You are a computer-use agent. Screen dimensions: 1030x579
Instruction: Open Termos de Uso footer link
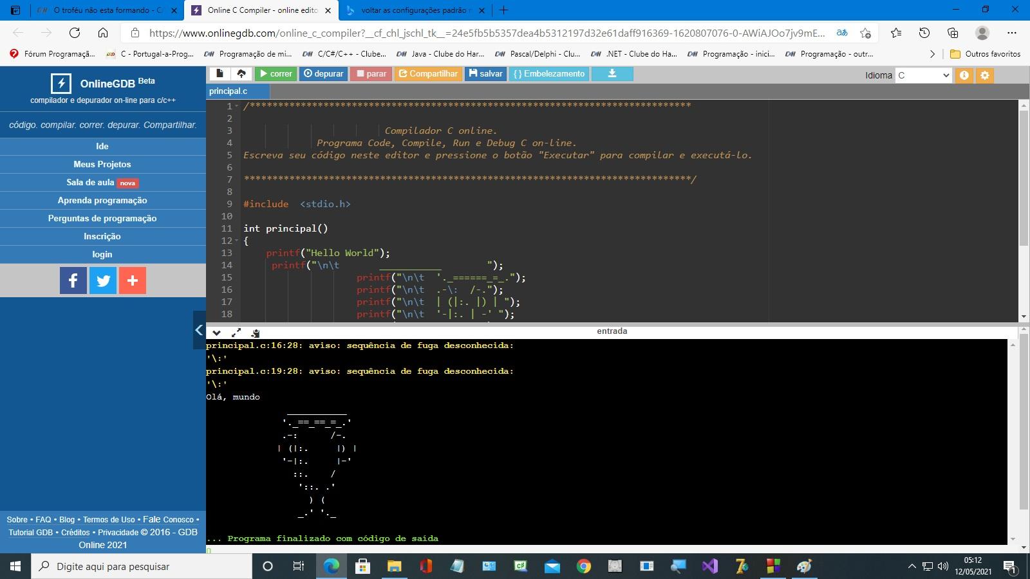tap(109, 520)
